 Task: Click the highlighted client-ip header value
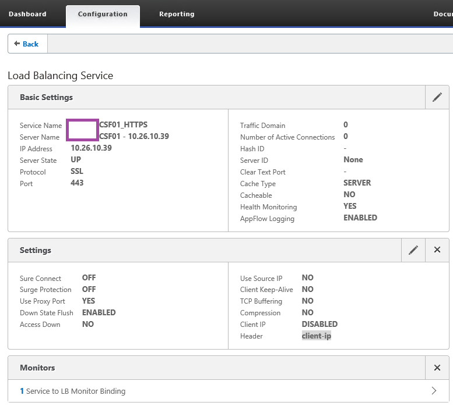(316, 336)
